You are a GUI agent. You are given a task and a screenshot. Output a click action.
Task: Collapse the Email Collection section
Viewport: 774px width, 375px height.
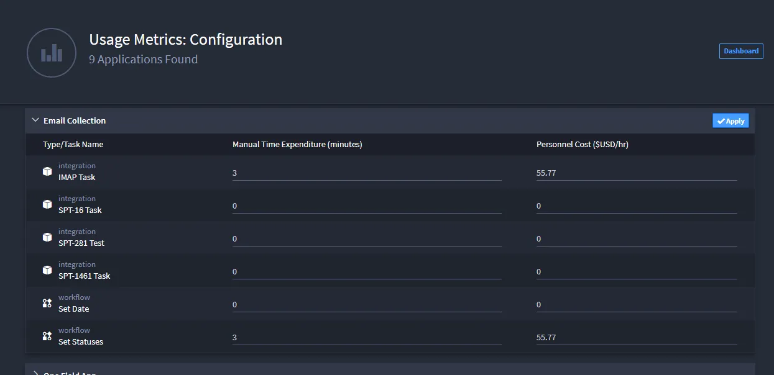(35, 120)
